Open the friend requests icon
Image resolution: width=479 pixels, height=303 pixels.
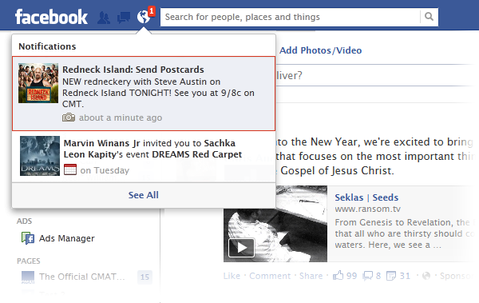point(104,18)
